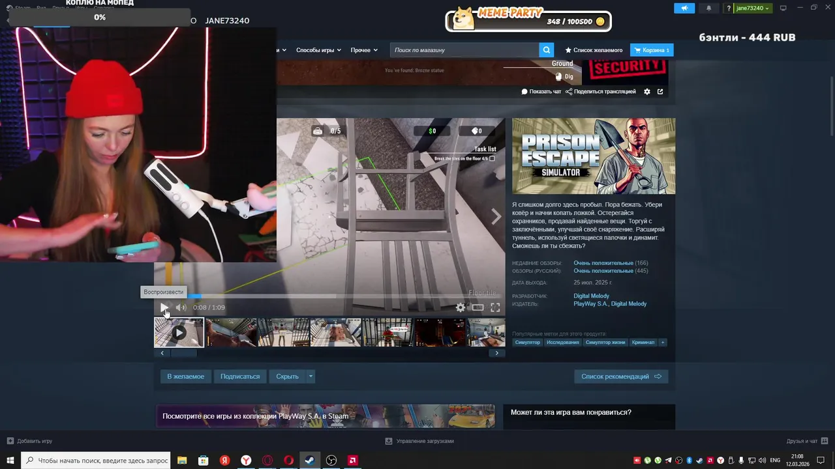Click the 'Подписаться' follow button
The image size is (835, 469).
pyautogui.click(x=240, y=377)
